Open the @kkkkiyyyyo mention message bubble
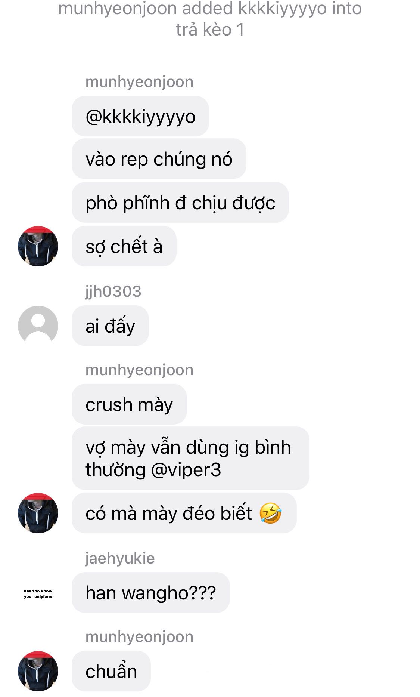The image size is (420, 697). [140, 116]
